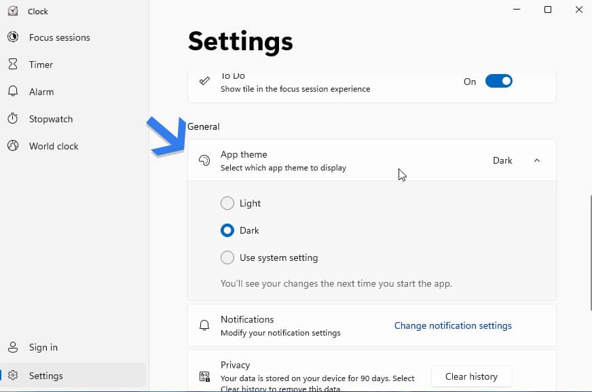This screenshot has width=592, height=392.
Task: Maximize the Clock window
Action: (x=548, y=10)
